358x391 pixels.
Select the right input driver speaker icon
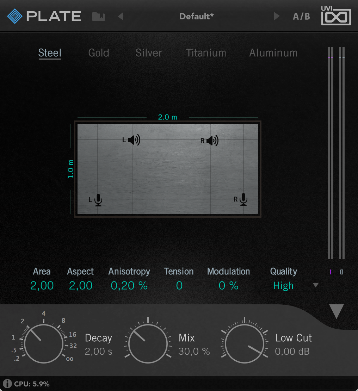(212, 139)
